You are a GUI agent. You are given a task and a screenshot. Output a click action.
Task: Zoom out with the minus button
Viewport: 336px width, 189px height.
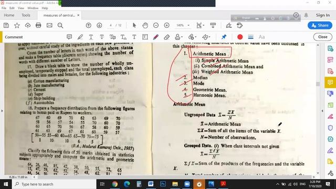point(156,26)
